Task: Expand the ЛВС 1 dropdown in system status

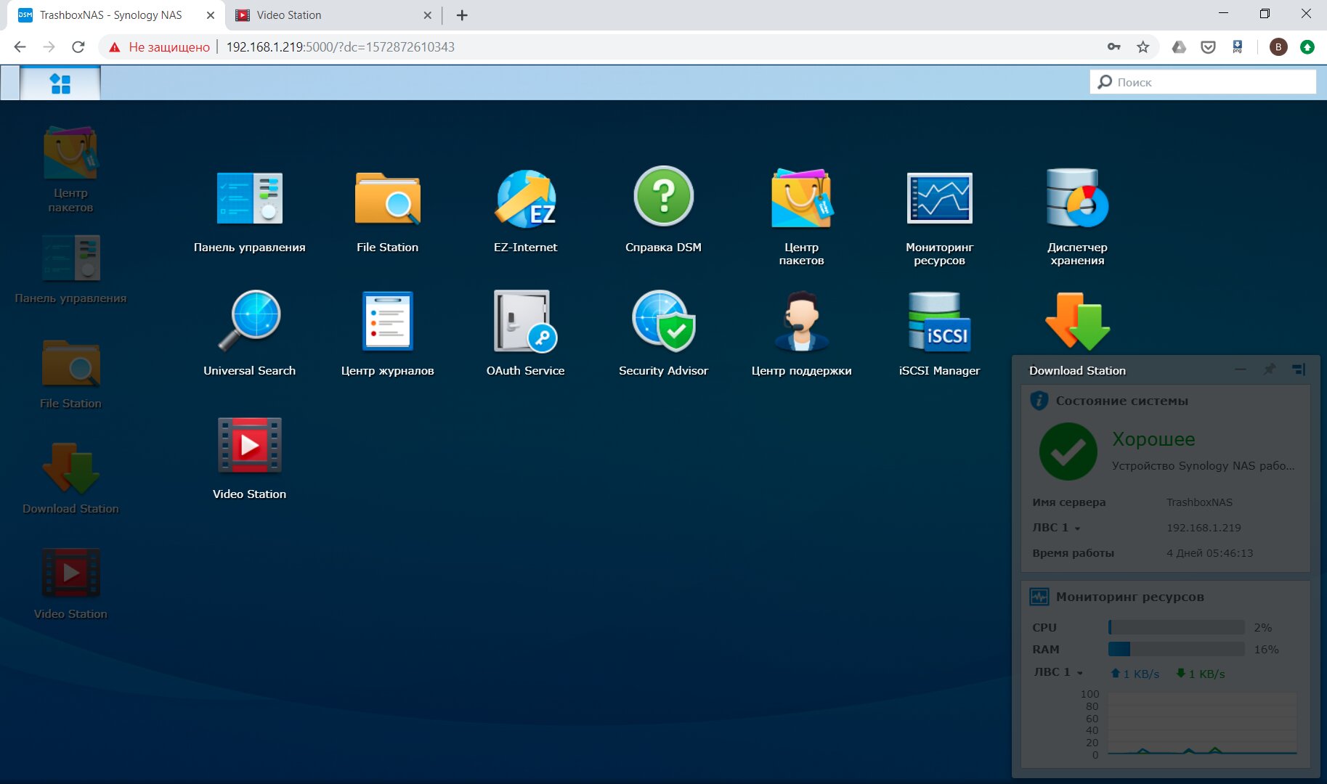Action: click(x=1077, y=528)
